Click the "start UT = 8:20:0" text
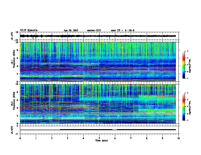 (123, 30)
